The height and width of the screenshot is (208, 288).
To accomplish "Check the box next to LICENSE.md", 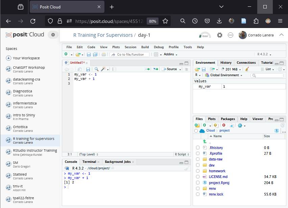I will [x=198, y=177].
